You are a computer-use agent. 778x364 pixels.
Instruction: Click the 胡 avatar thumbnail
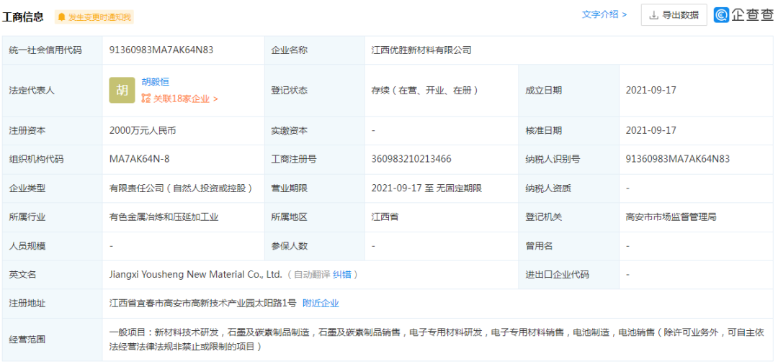(122, 90)
